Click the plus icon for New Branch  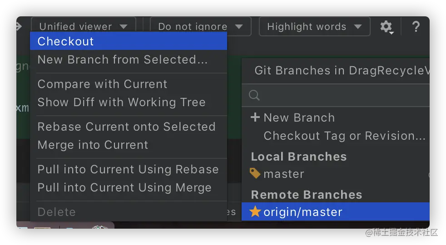(x=255, y=117)
